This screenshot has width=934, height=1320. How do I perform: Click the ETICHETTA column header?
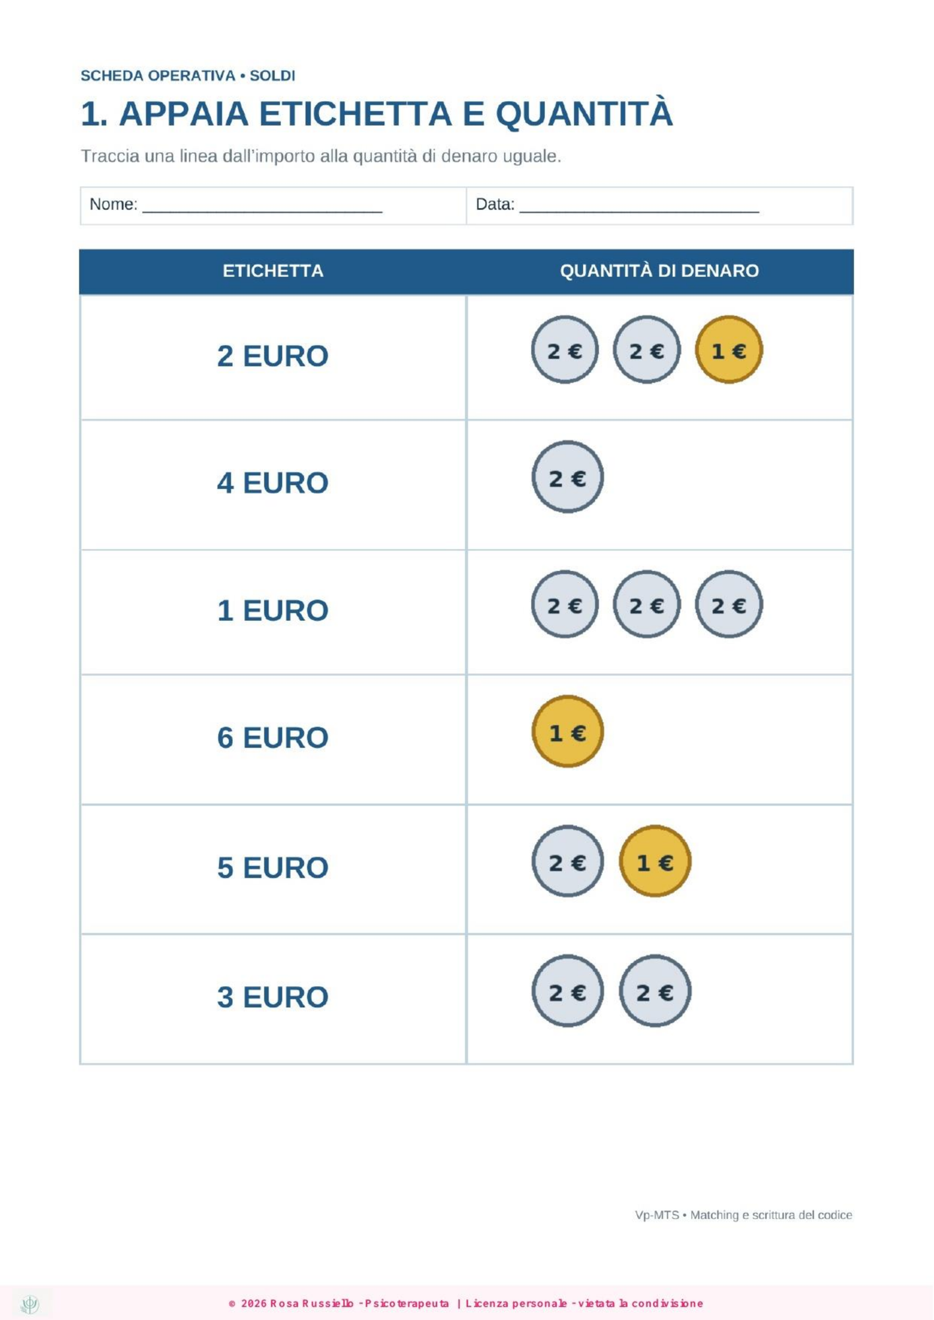tap(273, 271)
